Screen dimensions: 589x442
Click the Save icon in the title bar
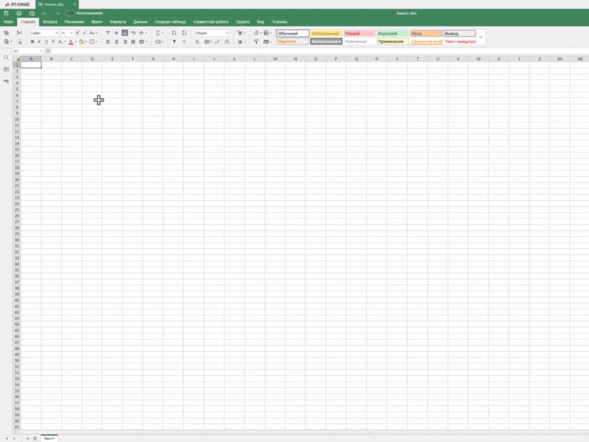(x=6, y=13)
